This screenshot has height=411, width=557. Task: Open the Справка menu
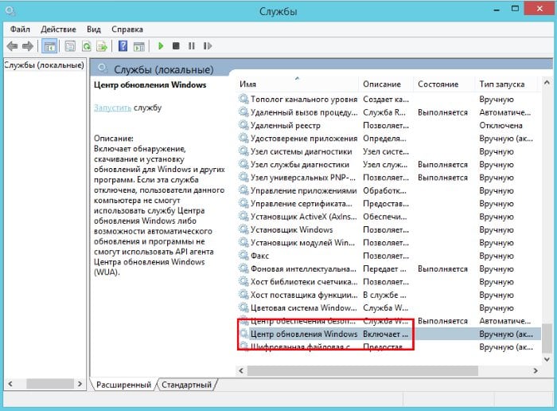click(127, 29)
